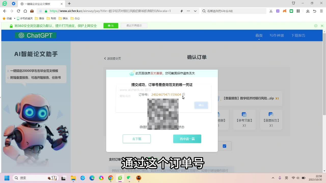This screenshot has height=183, width=326.
Task: Toggle the blue checked checkbox in order form
Action: (x=224, y=146)
